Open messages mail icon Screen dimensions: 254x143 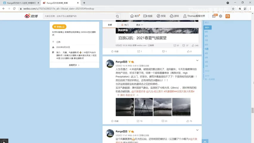point(214,16)
